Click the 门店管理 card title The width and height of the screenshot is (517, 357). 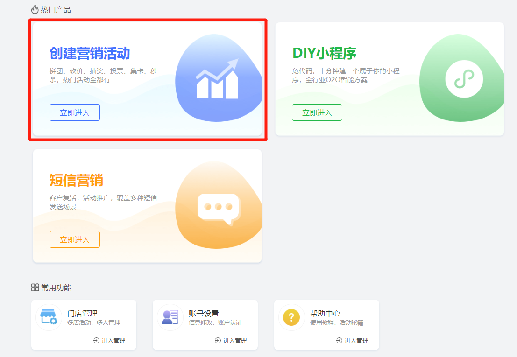82,313
